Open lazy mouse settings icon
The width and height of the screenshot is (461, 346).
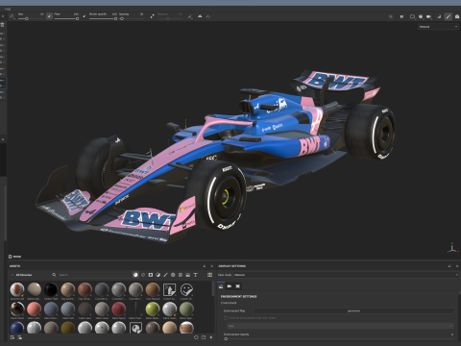(x=190, y=16)
